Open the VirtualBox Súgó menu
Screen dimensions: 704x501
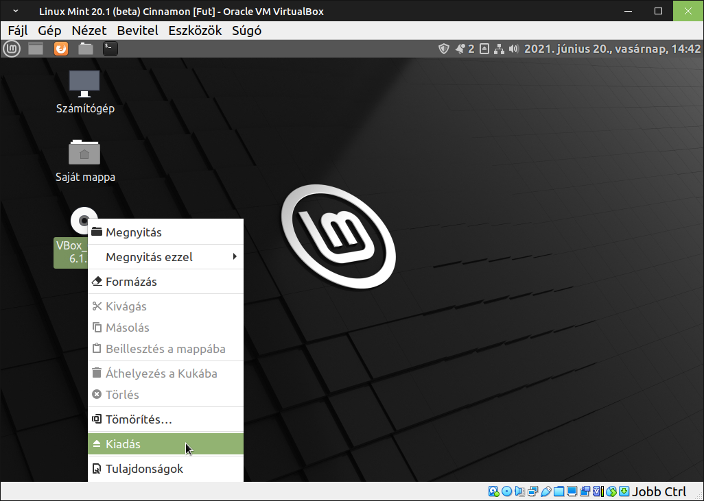246,31
